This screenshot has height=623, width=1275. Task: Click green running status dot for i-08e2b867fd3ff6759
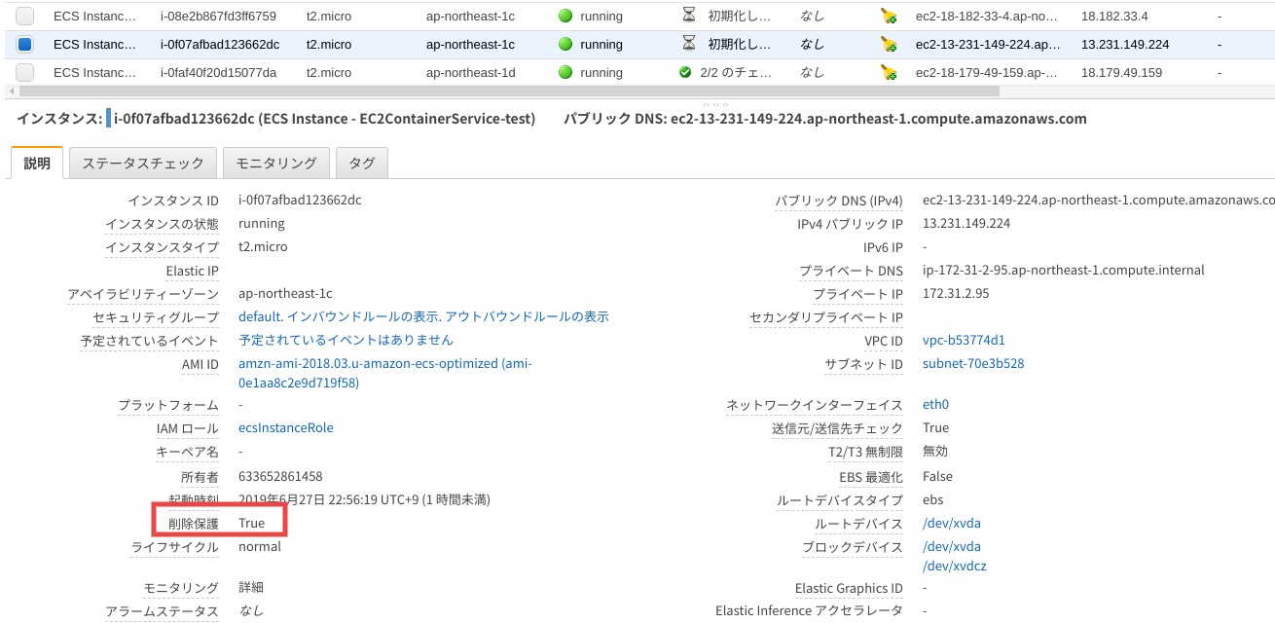pyautogui.click(x=565, y=17)
